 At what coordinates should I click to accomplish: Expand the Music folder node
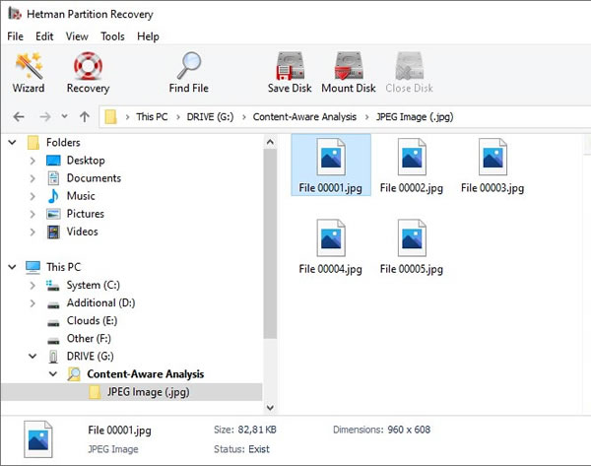coord(33,196)
